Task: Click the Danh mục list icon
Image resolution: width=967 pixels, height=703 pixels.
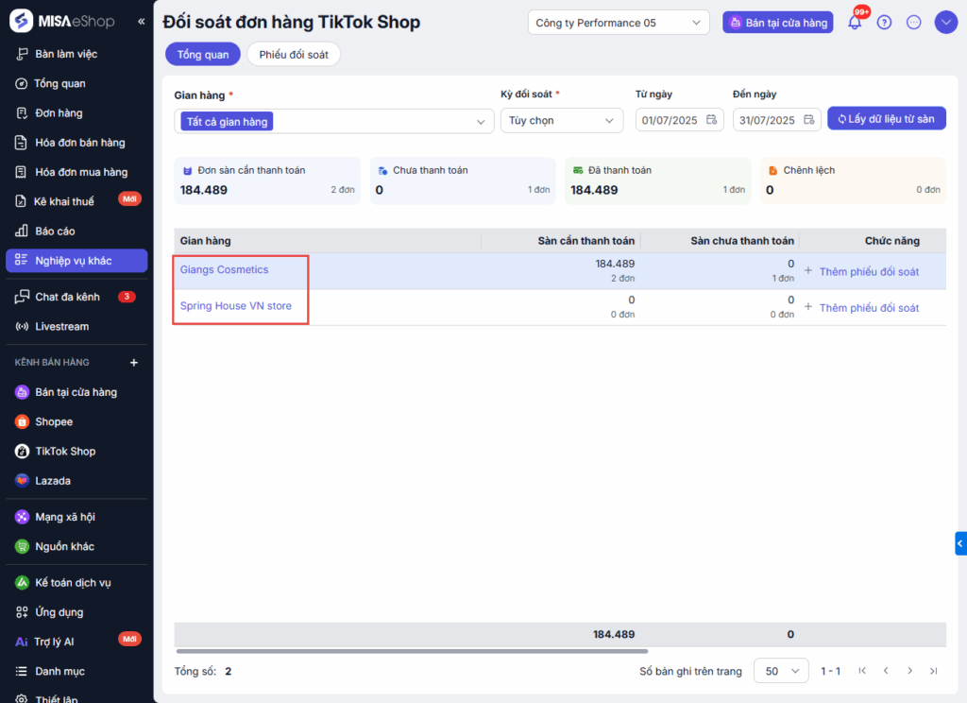Action: click(22, 672)
